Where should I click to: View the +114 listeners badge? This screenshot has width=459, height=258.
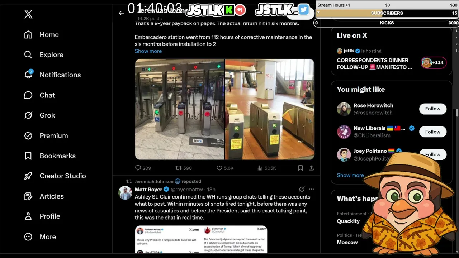coord(434,62)
